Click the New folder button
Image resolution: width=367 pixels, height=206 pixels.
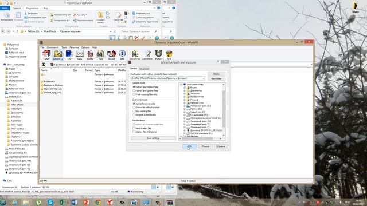coord(217,78)
